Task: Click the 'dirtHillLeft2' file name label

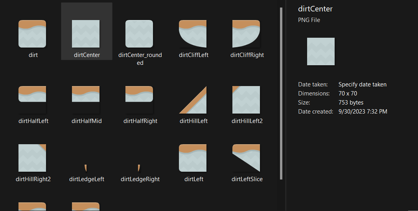Action: click(247, 121)
